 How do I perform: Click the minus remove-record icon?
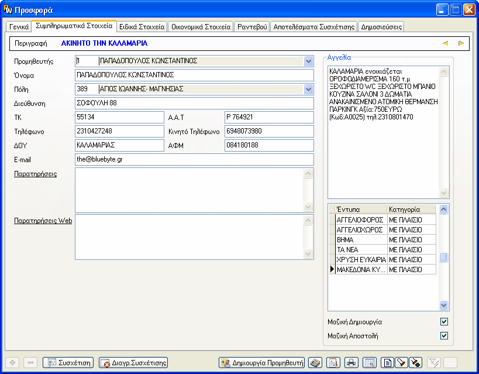click(x=30, y=363)
